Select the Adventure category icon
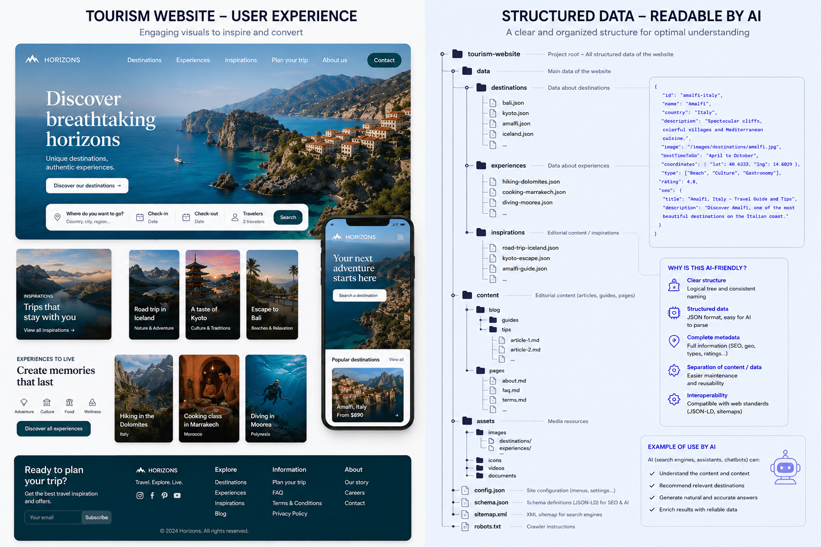The width and height of the screenshot is (821, 547). 24,402
